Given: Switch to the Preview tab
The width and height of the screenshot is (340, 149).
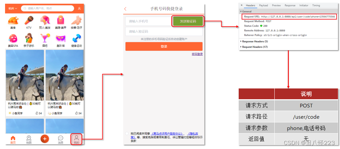Looking at the screenshot, I should tap(276, 5).
